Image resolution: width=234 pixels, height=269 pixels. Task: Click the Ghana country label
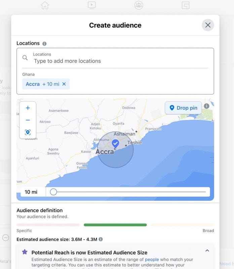[x=29, y=74]
